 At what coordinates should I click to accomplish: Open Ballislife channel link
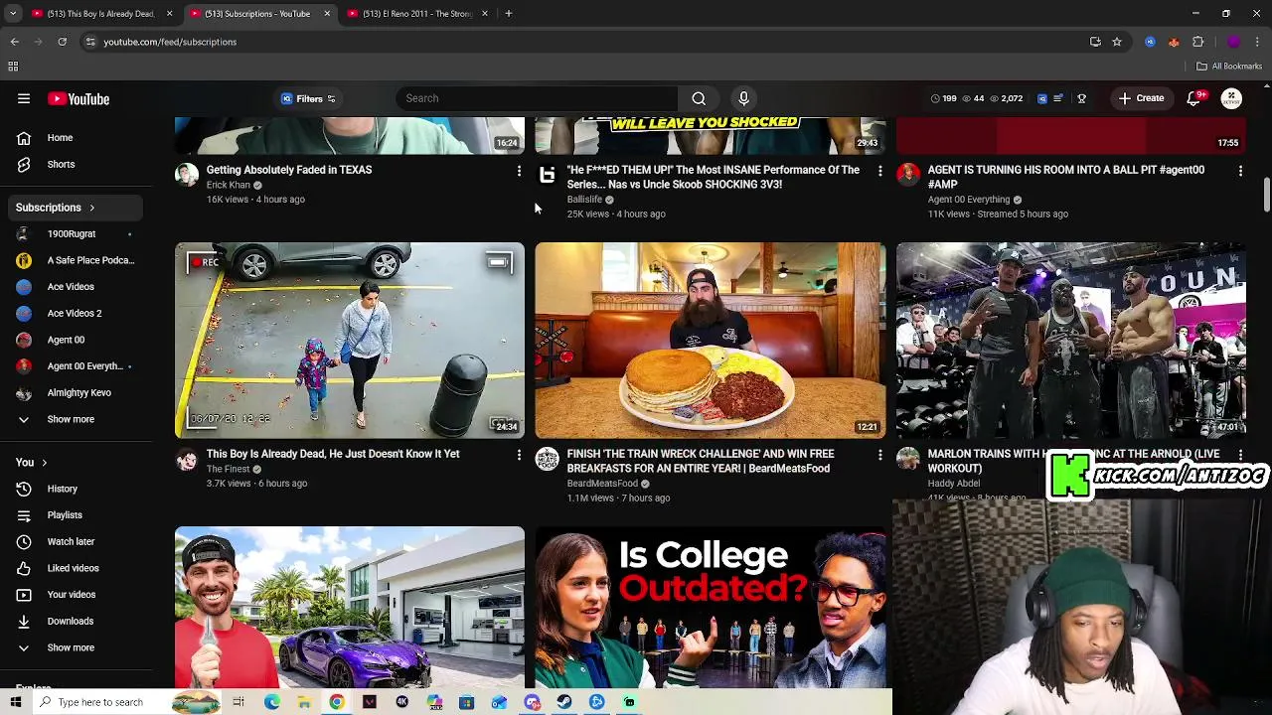(584, 200)
